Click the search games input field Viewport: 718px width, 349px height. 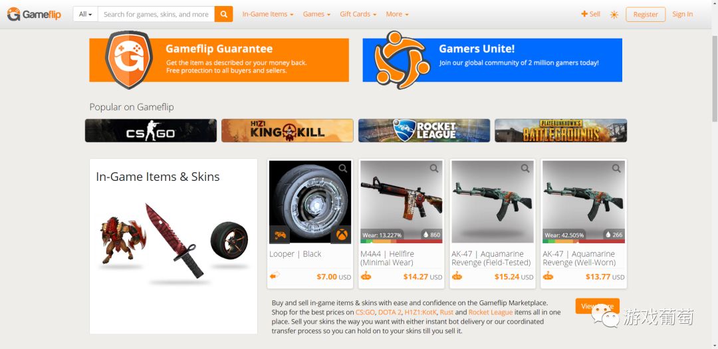pyautogui.click(x=156, y=14)
